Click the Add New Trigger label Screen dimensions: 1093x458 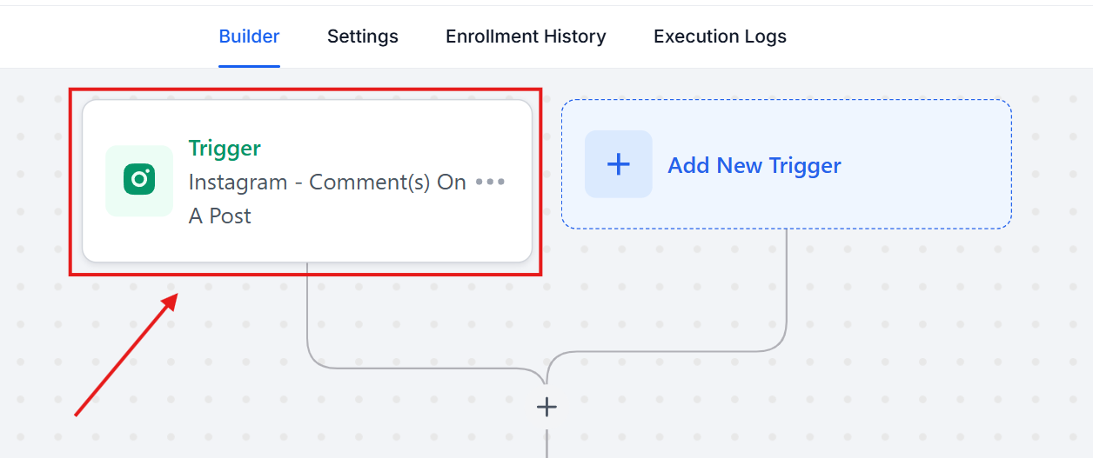click(x=754, y=165)
